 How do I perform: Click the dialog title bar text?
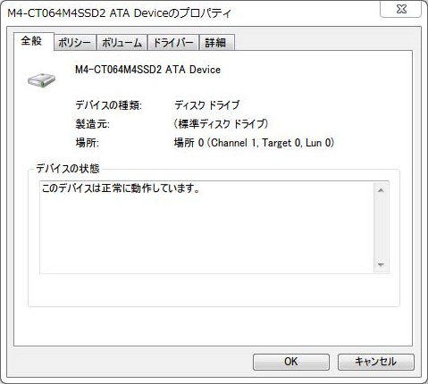click(119, 13)
